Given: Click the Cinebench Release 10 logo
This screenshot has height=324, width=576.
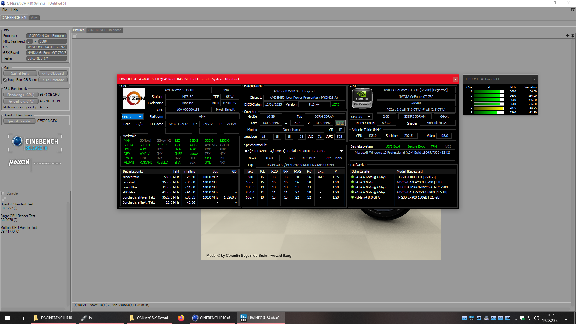Looking at the screenshot, I should click(x=35, y=143).
